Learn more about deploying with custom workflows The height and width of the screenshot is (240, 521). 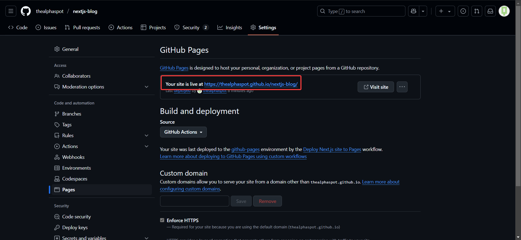click(x=233, y=156)
